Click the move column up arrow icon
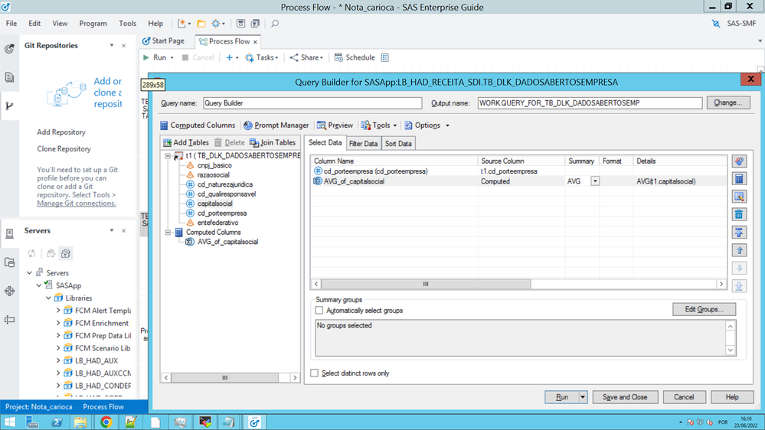 click(x=739, y=250)
